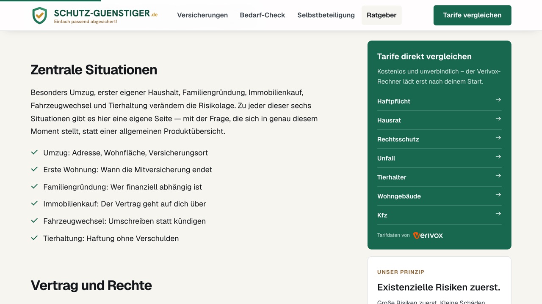Click the Tarife direkt vergleichen heading

[x=424, y=57]
